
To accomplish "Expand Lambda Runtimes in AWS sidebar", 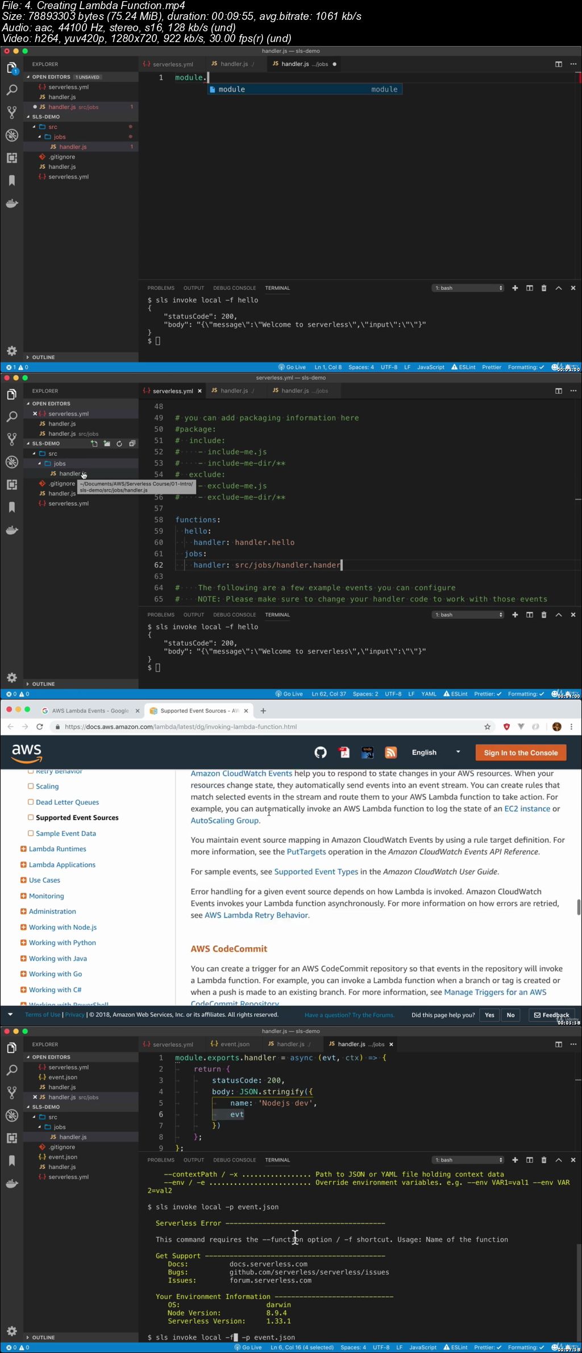I will pos(23,849).
